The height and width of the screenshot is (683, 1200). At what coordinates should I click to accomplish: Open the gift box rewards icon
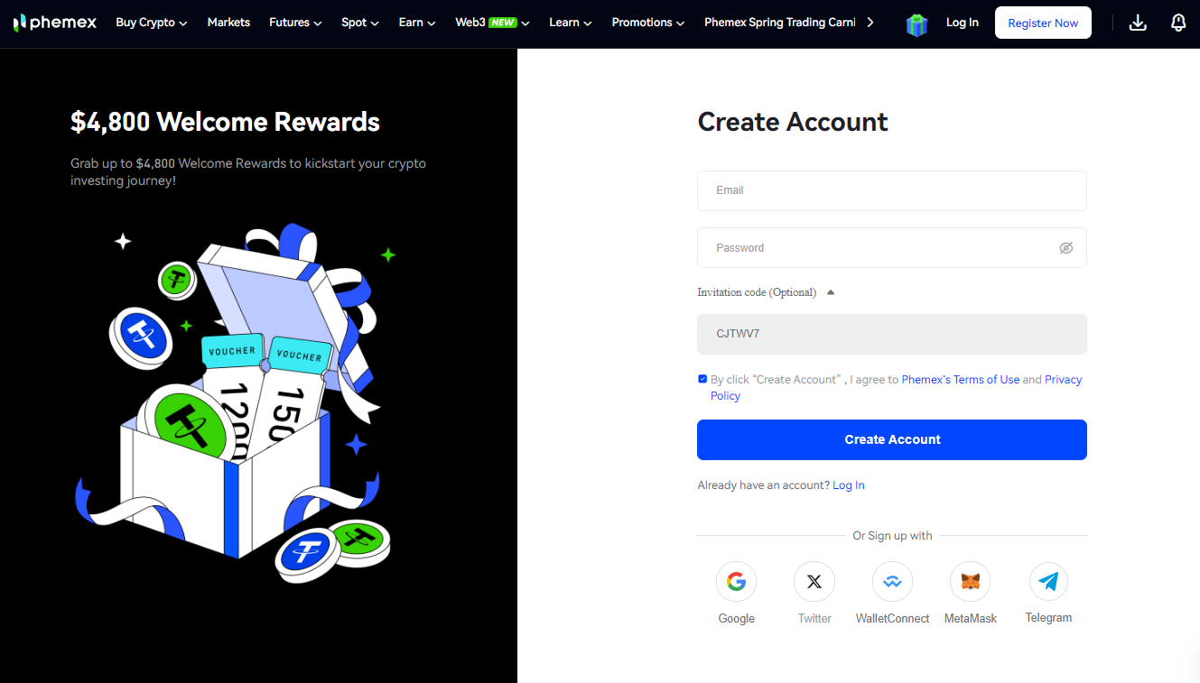tap(916, 24)
